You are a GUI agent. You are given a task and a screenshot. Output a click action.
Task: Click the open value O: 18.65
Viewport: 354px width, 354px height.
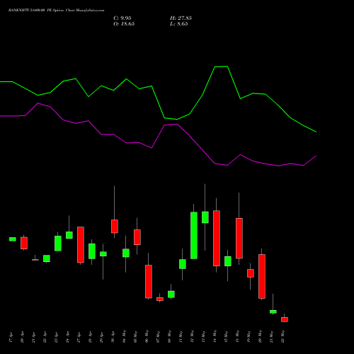pyautogui.click(x=124, y=23)
